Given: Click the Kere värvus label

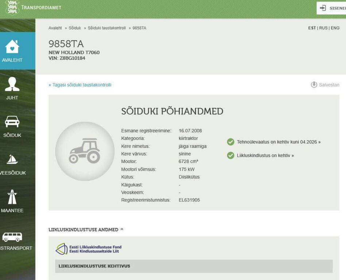Looking at the screenshot, I should point(134,153).
